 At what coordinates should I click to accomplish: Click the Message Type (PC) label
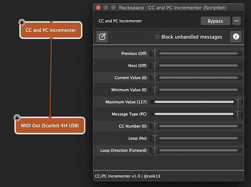pyautogui.click(x=129, y=114)
